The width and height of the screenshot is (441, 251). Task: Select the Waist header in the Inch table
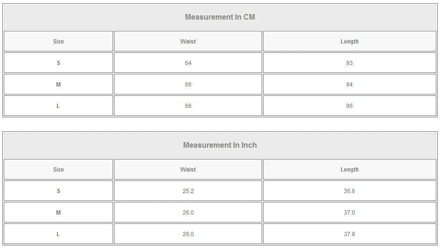[188, 170]
